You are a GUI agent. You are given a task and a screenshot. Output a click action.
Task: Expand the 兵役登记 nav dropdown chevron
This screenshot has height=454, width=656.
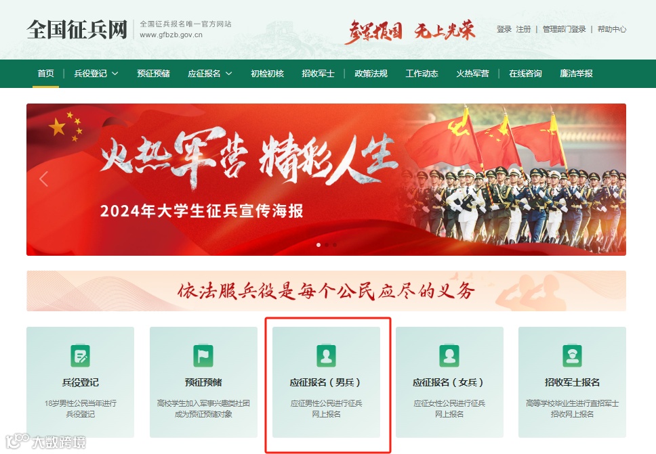(x=115, y=74)
